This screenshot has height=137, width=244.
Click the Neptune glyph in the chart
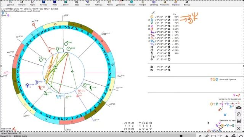(58, 97)
